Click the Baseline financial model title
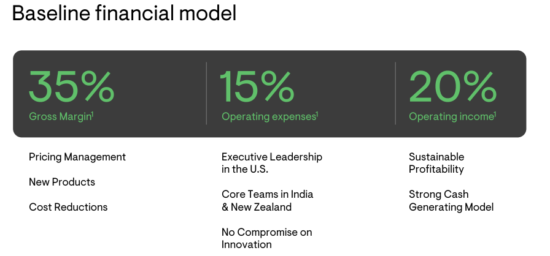The height and width of the screenshot is (256, 550). [x=124, y=13]
